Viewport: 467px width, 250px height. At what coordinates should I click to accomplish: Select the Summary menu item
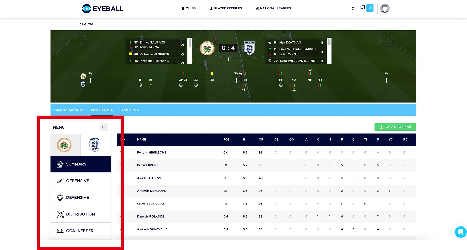pyautogui.click(x=81, y=164)
